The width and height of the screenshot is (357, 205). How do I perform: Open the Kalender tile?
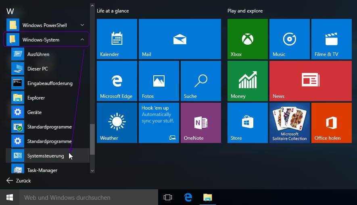(x=117, y=39)
